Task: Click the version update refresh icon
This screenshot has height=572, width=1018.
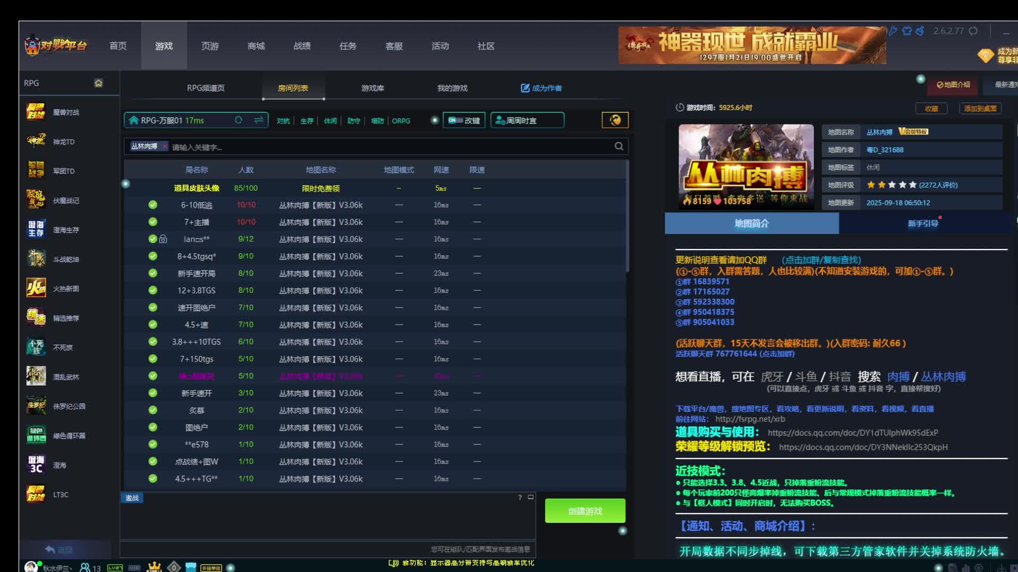Action: pos(973,31)
